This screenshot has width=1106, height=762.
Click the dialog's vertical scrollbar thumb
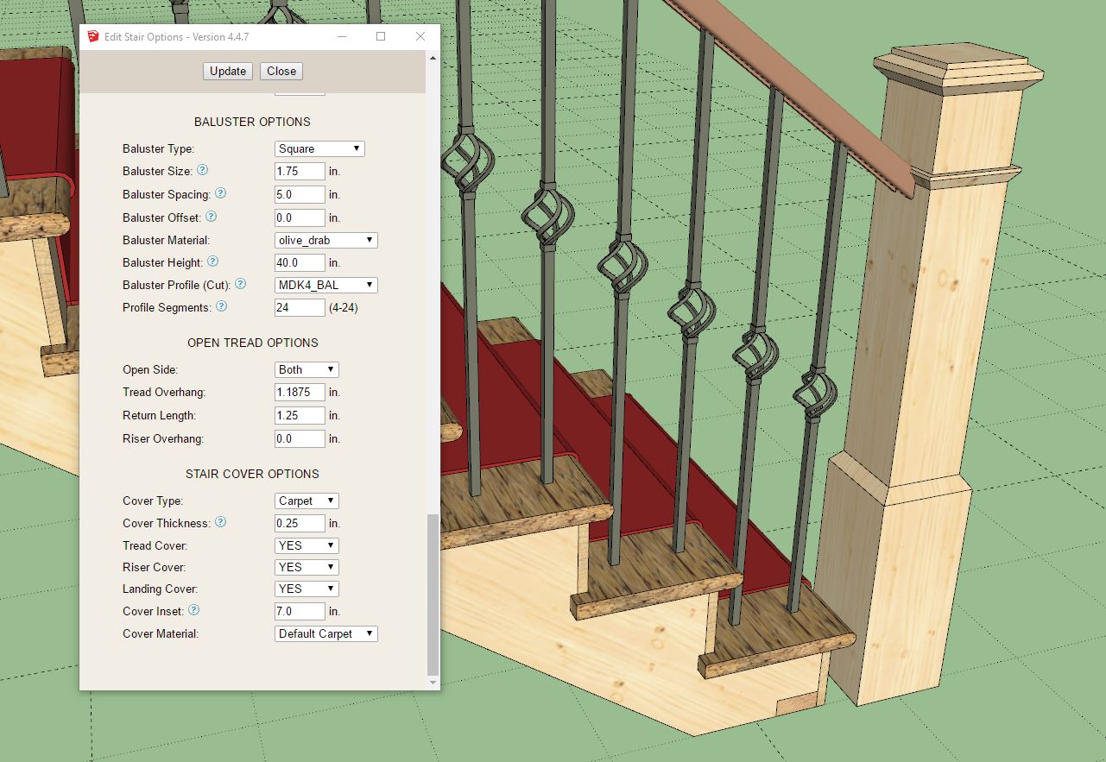click(x=433, y=595)
